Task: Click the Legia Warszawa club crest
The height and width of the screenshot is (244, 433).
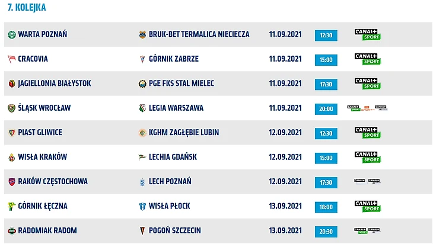Action: pyautogui.click(x=142, y=108)
